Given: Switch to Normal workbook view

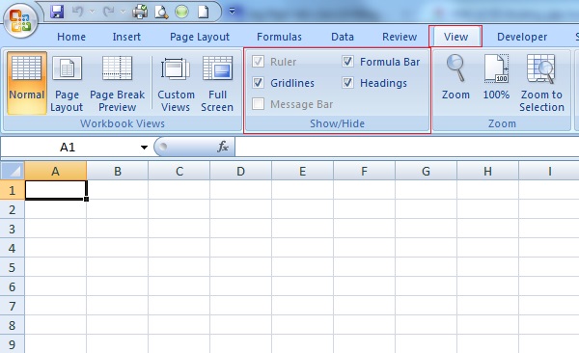Looking at the screenshot, I should tap(27, 83).
